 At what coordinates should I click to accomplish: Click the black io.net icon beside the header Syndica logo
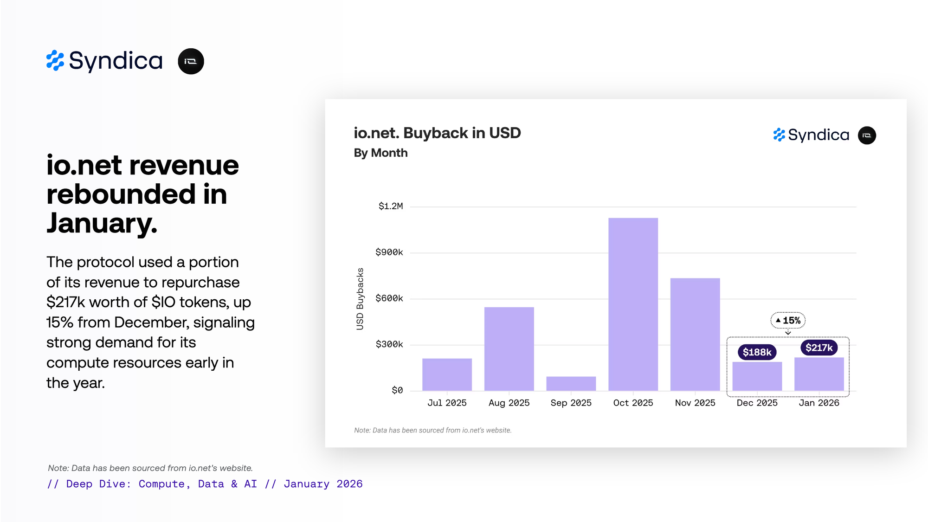point(191,61)
